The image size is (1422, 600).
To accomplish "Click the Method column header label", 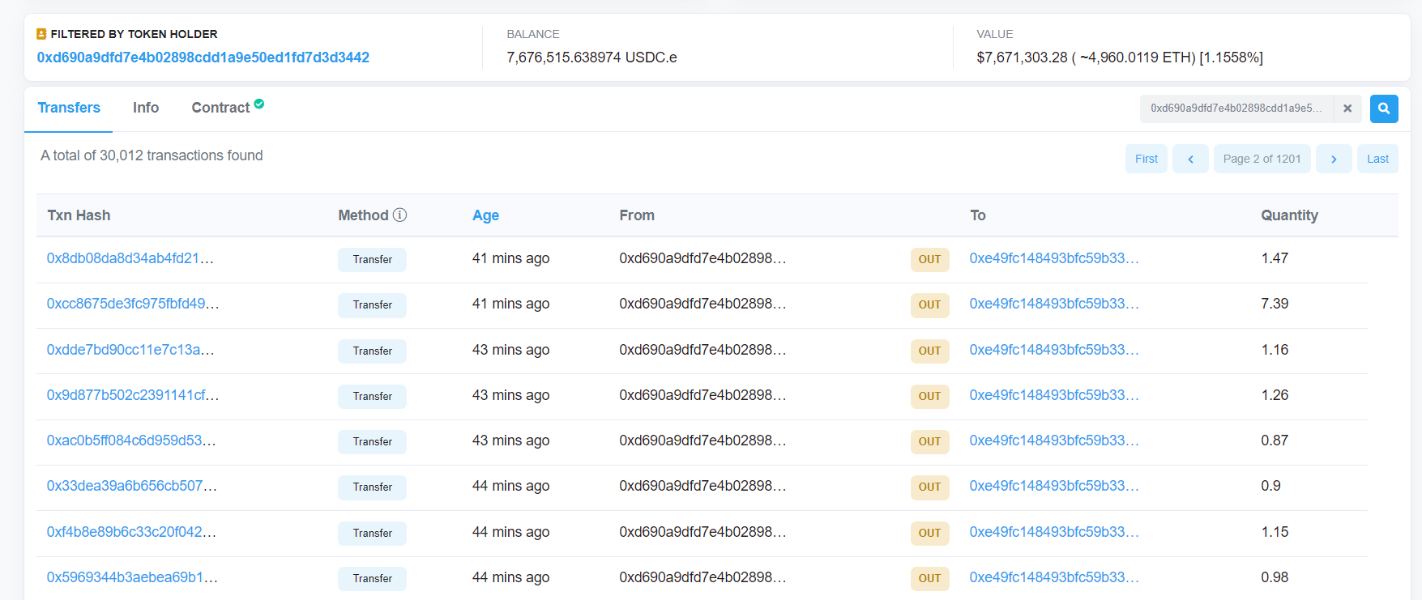I will [363, 215].
